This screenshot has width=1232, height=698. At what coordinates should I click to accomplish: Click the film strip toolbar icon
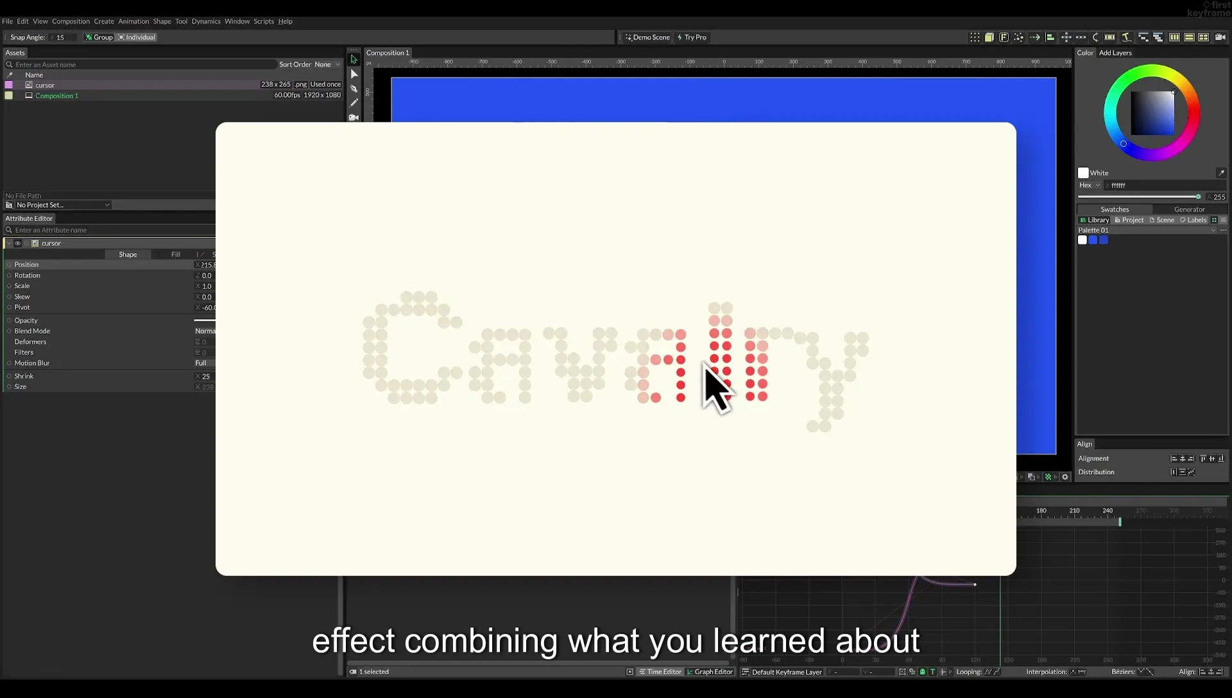(x=1110, y=37)
